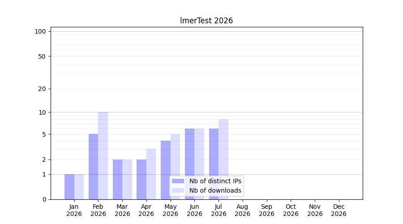Viewport: 403px width, 224px height.
Task: Click the y-axis label '5'
Action: tap(44, 134)
